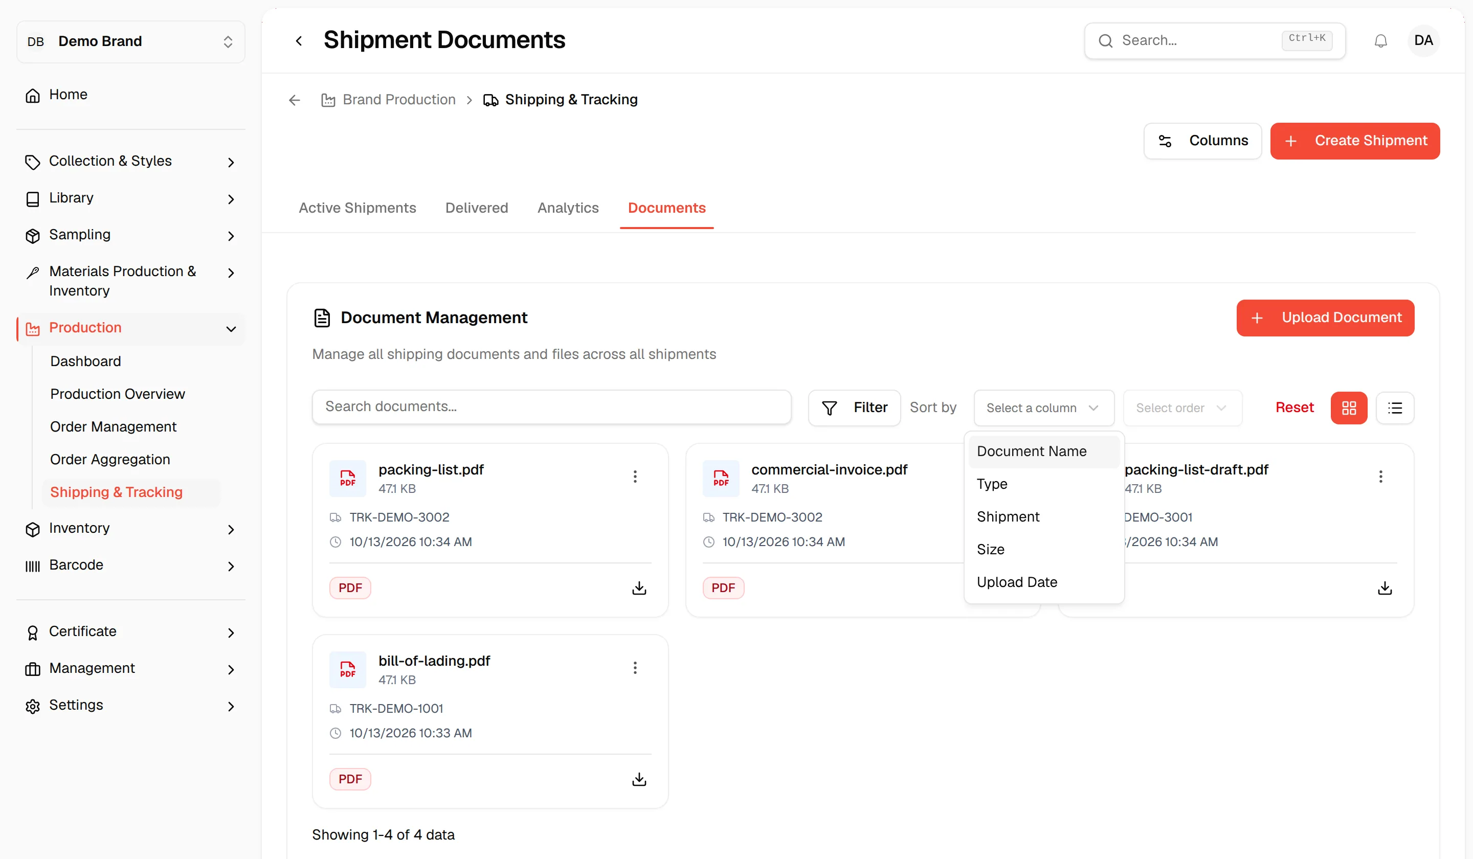Switch to the Active Shipments tab
The width and height of the screenshot is (1473, 859).
357,208
